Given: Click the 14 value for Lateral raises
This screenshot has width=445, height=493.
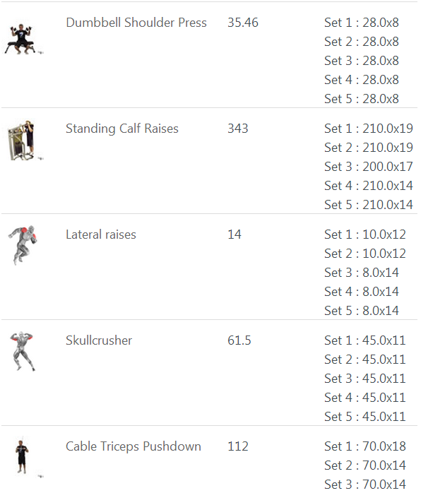Looking at the screenshot, I should tap(235, 234).
